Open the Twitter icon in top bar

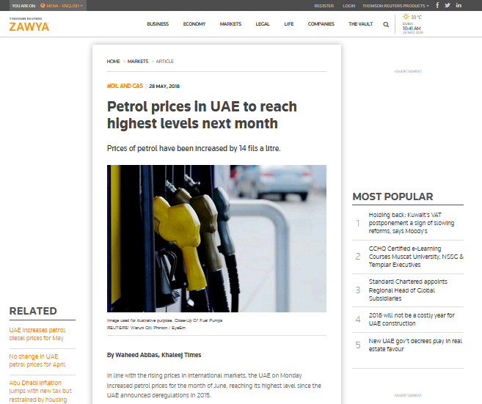448,5
